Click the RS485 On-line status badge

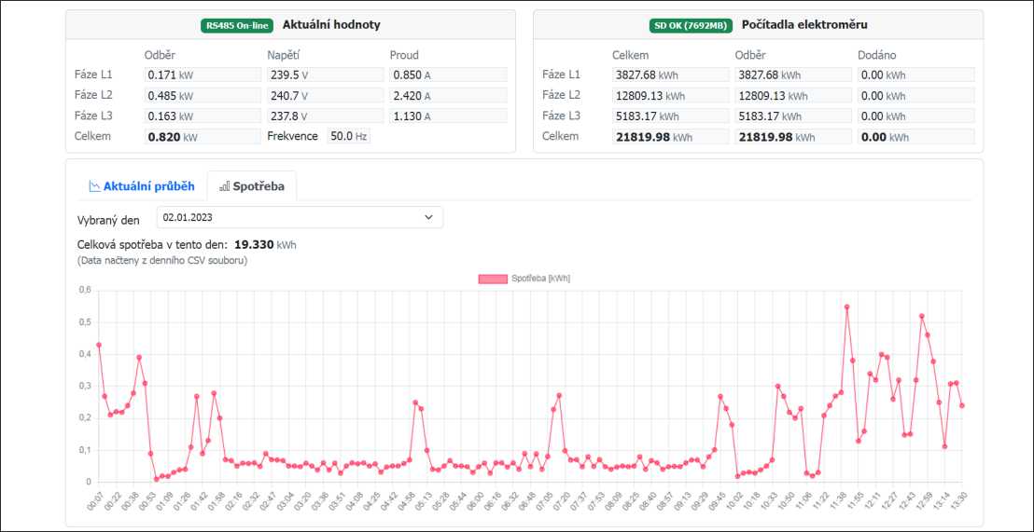[x=237, y=25]
